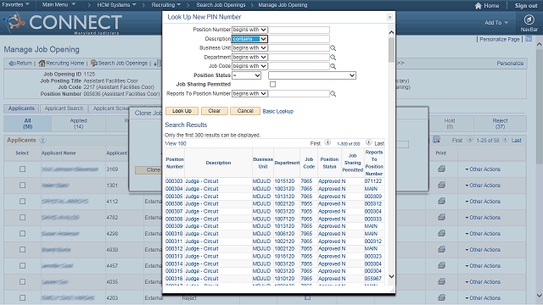Viewport: 543px width, 305px height.
Task: Click the Position Number text field
Action: coord(299,30)
